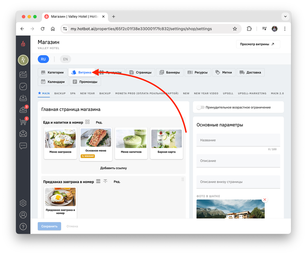Image resolution: width=307 pixels, height=255 pixels.
Task: Open settings gear in sidebar
Action: (x=23, y=203)
